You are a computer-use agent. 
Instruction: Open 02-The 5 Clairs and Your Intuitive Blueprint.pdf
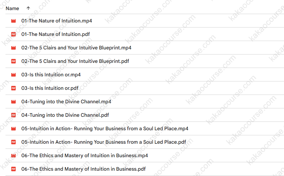point(75,61)
